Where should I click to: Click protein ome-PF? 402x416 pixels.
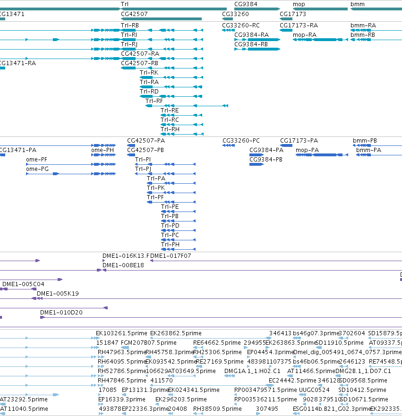pyautogui.click(x=36, y=160)
